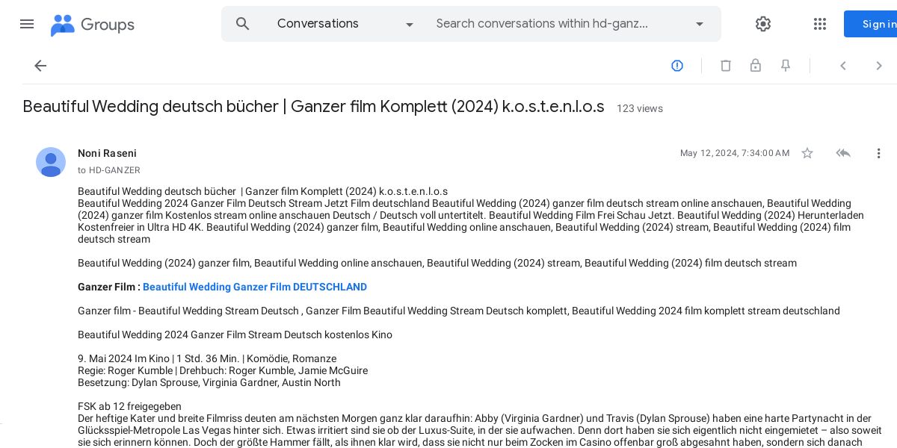897x448 pixels.
Task: Report abuse with the exclamation icon
Action: (x=677, y=66)
